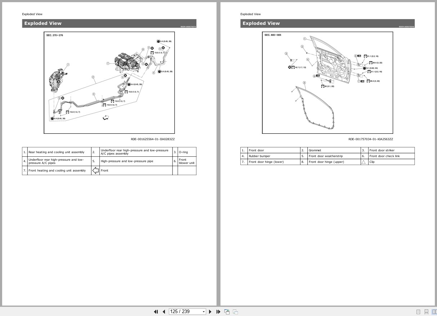This screenshot has height=316, width=437.
Task: Click 'Front heating and cooling unit assembly' cell
Action: pos(59,171)
